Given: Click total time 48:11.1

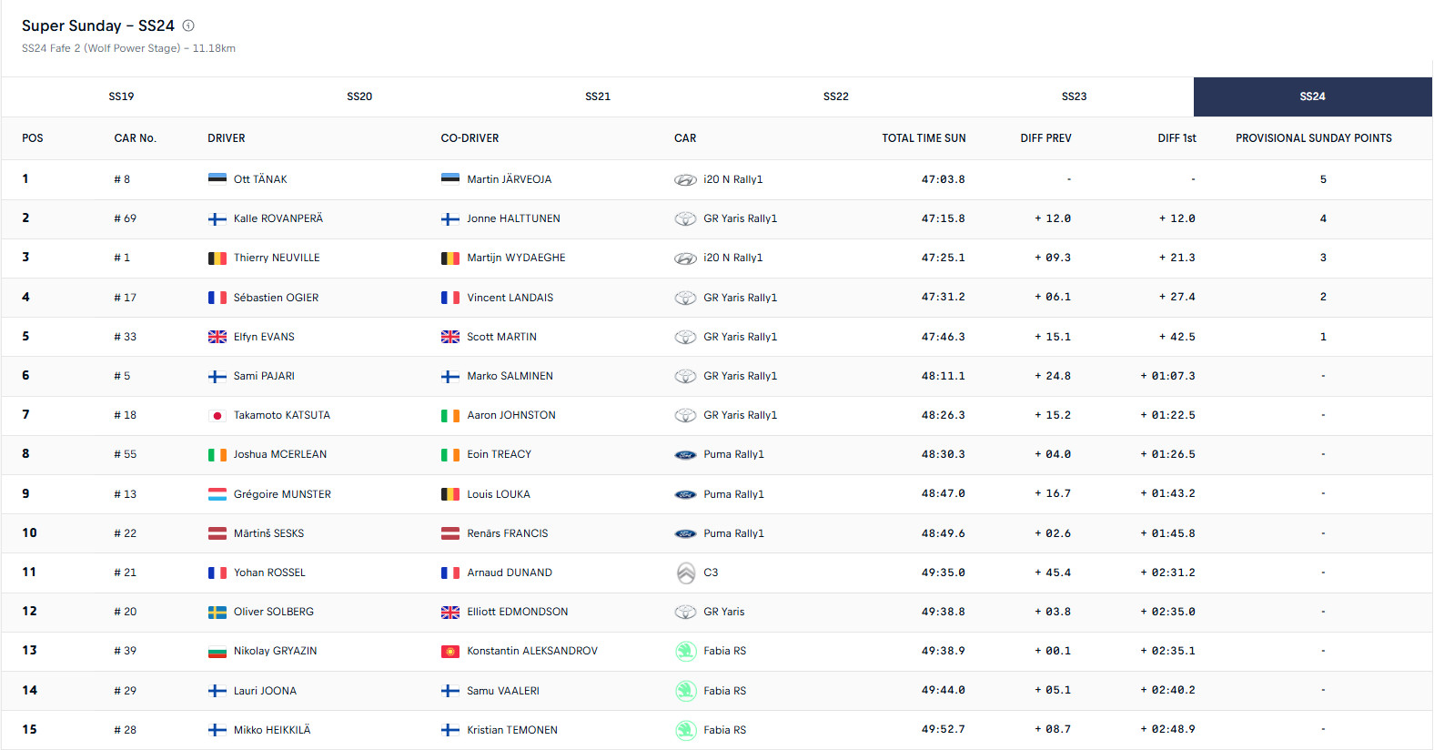Looking at the screenshot, I should tap(944, 376).
